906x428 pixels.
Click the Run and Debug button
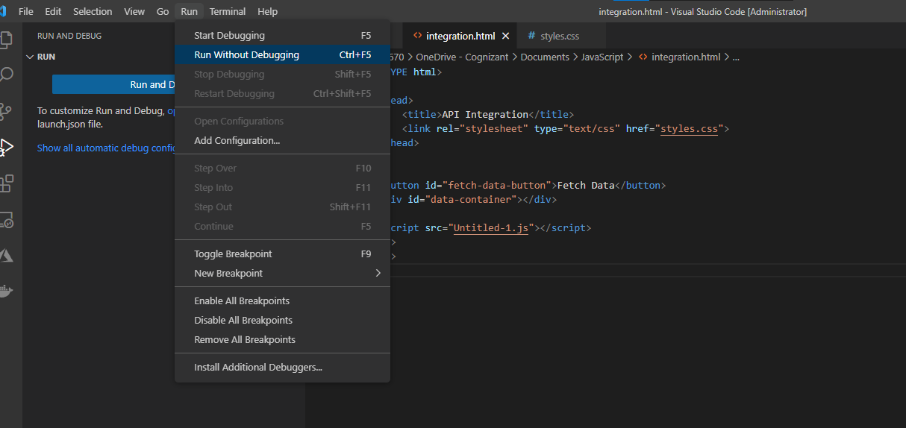(113, 84)
